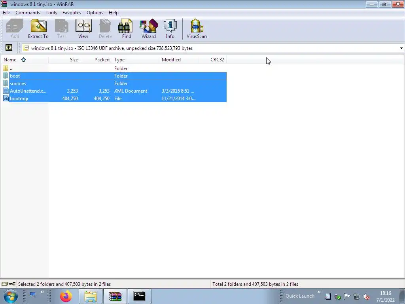Click the 404,250 size cell for bootmgr
The width and height of the screenshot is (405, 304).
point(70,98)
